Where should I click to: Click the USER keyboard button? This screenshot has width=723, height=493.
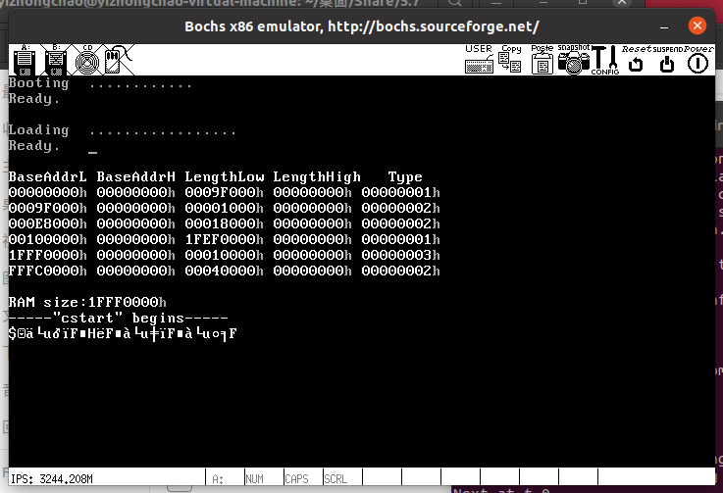pyautogui.click(x=479, y=59)
